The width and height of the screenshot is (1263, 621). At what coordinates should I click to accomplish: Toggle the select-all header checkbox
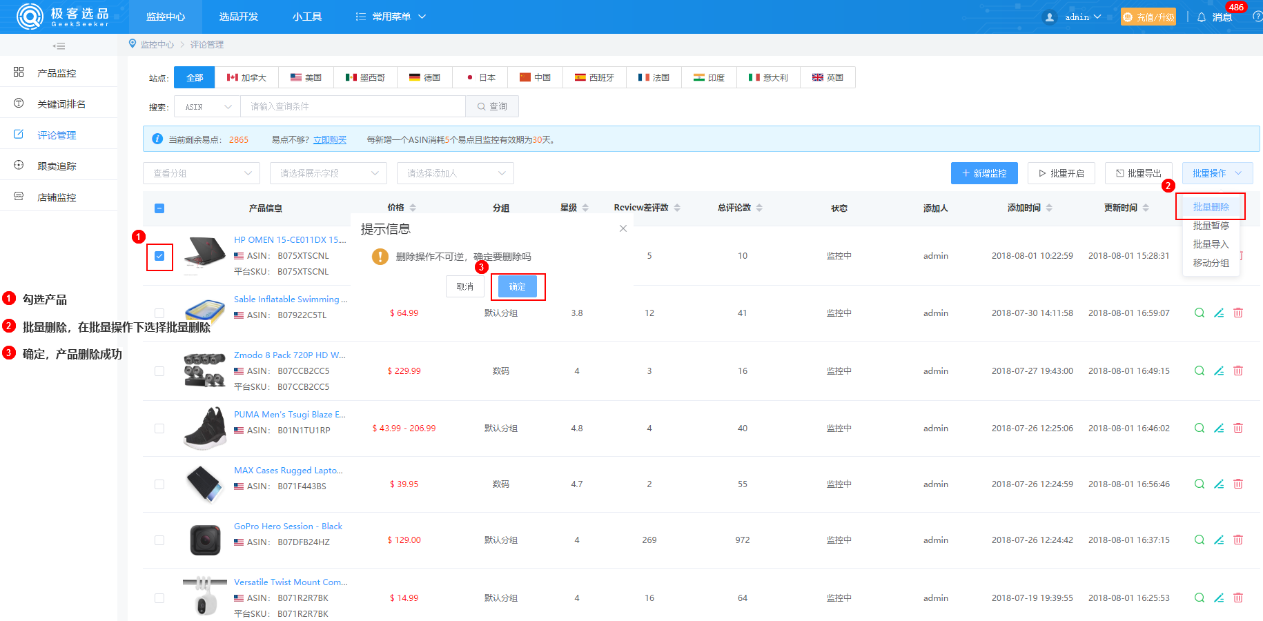click(x=159, y=208)
